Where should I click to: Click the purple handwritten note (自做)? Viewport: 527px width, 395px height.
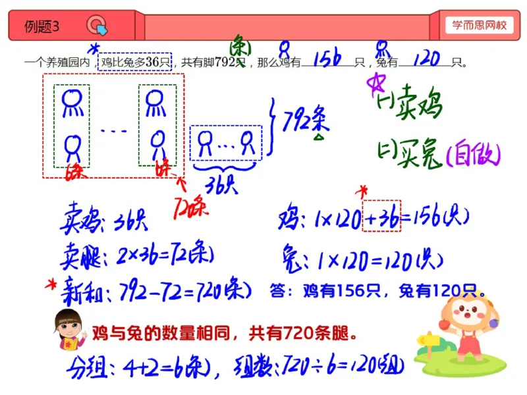[x=473, y=153]
